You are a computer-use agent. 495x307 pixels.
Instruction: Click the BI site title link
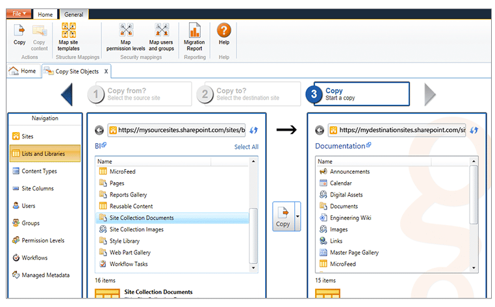tap(98, 146)
